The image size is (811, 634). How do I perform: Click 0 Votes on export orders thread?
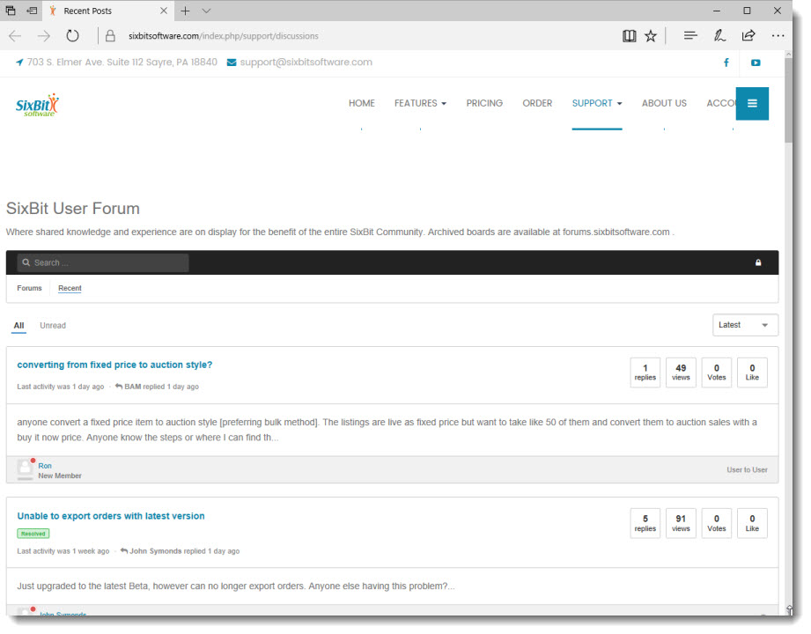(x=717, y=523)
